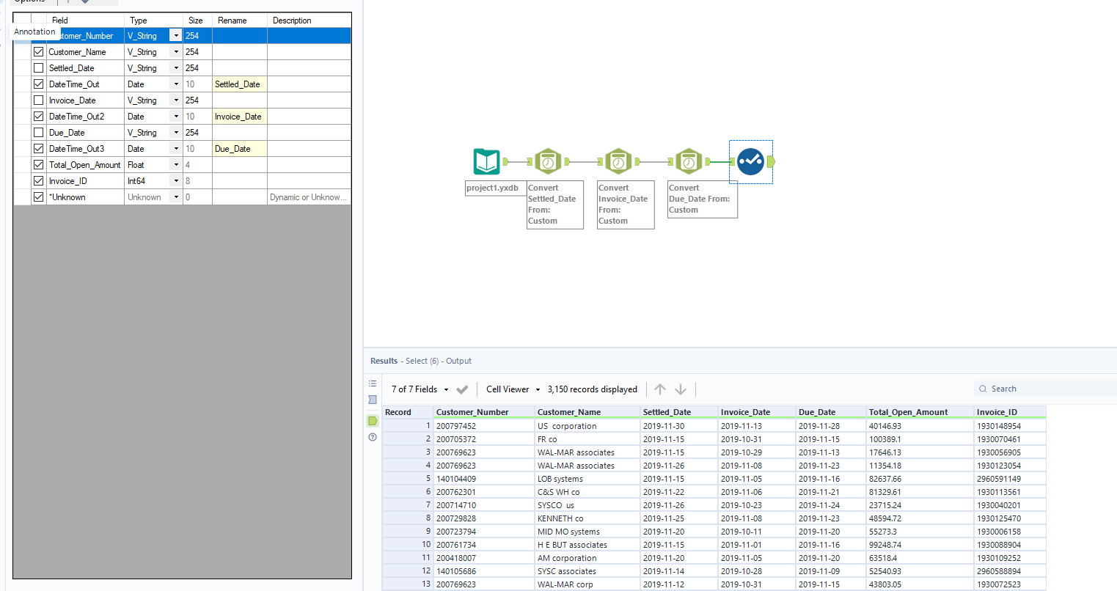Screen dimensions: 1117x591
Task: Enable the Settled_Date field checkbox
Action: tap(38, 67)
